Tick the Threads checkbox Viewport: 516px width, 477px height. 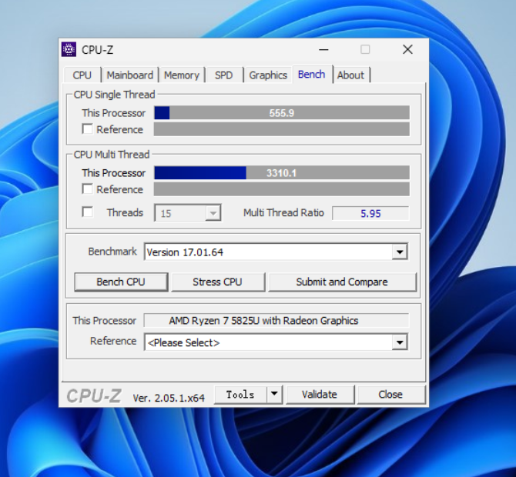tap(87, 212)
